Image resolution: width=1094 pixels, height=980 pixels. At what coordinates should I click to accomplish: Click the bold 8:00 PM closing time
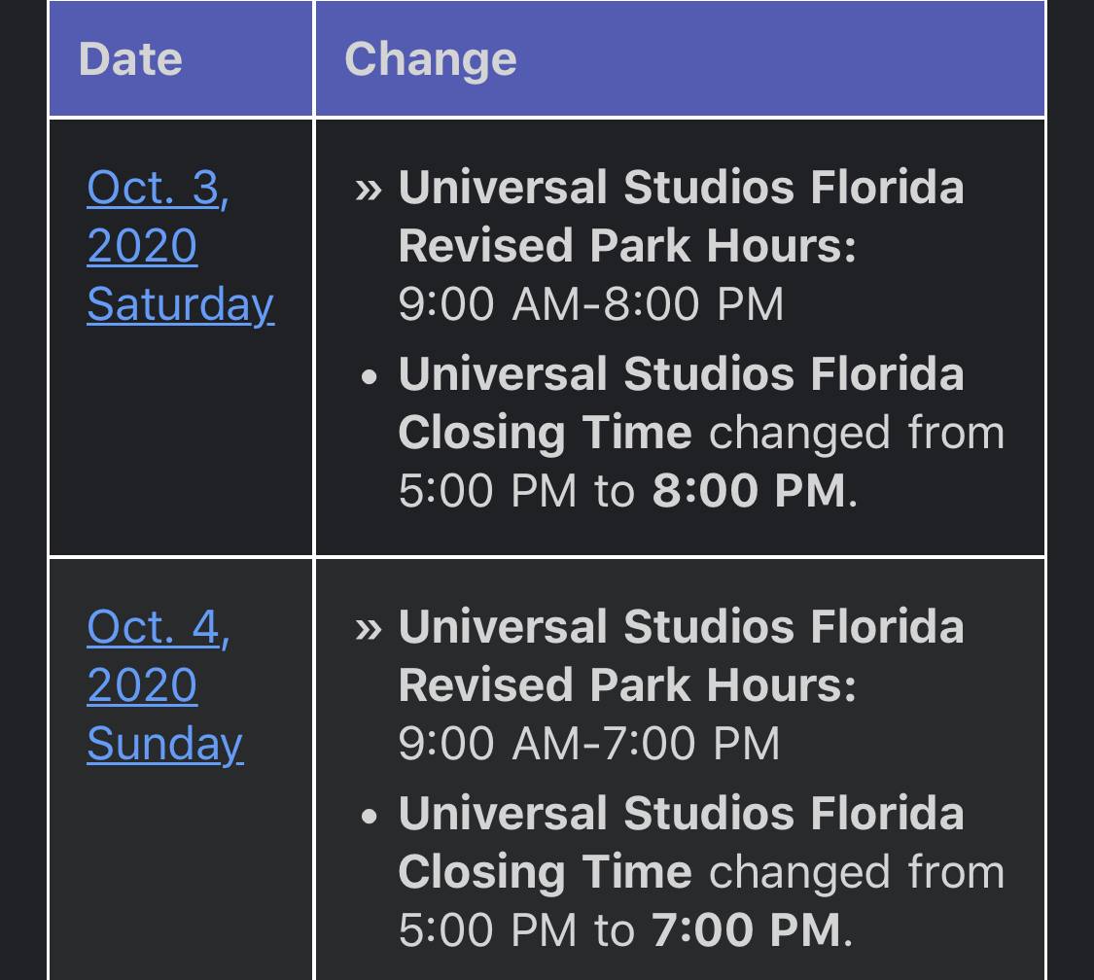[748, 491]
